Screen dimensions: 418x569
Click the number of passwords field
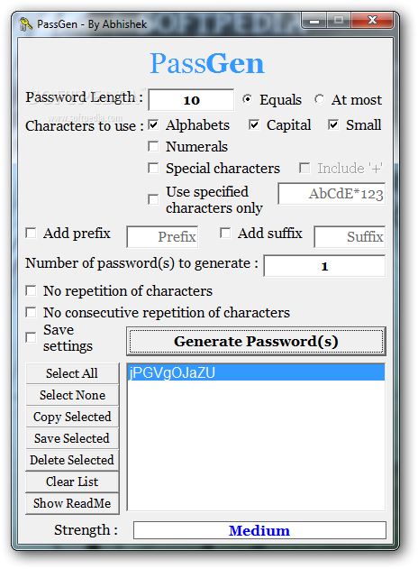pyautogui.click(x=324, y=266)
